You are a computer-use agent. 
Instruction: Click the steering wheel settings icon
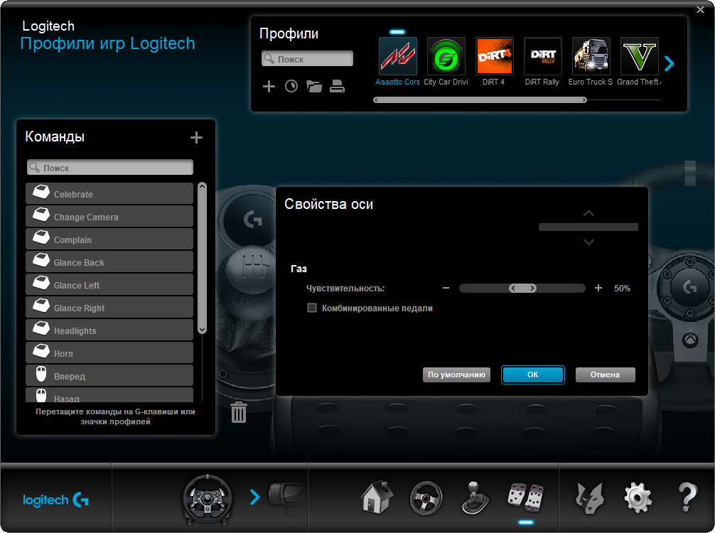(x=426, y=497)
